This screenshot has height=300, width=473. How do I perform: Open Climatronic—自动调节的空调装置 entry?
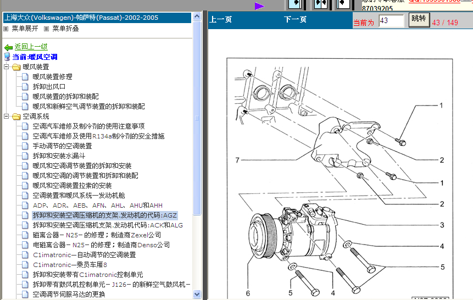point(85,255)
